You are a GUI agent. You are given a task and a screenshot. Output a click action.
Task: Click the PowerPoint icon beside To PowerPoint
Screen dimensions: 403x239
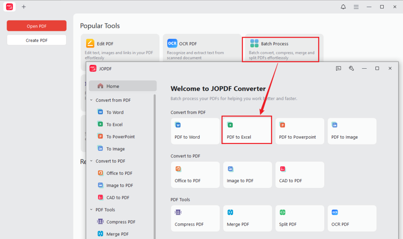100,136
